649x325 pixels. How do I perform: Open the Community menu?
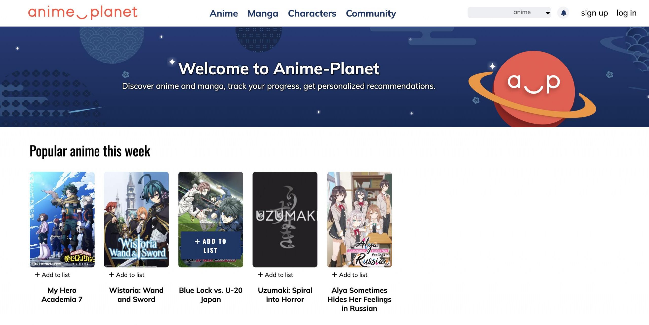pos(371,13)
